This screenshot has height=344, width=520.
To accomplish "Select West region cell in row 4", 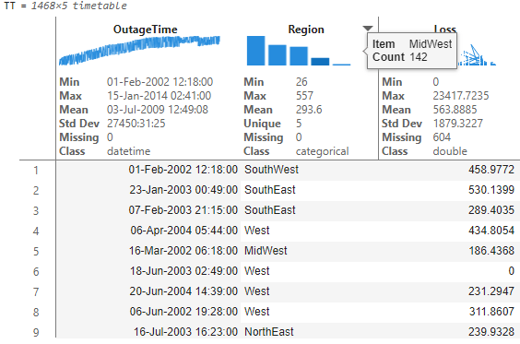I will (x=256, y=231).
